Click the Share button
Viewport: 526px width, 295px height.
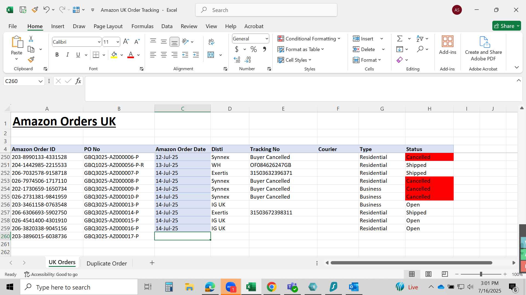(506, 26)
